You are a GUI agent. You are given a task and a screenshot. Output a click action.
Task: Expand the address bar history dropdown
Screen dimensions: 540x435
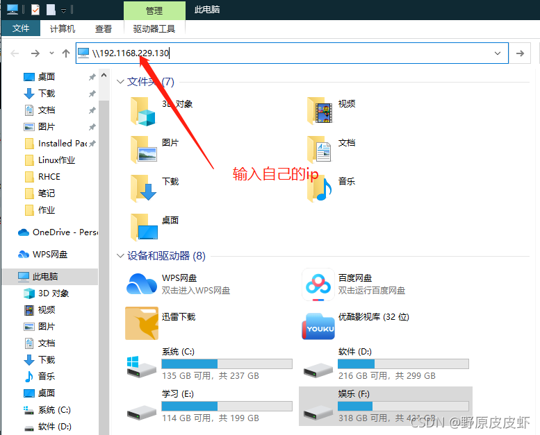pos(498,53)
